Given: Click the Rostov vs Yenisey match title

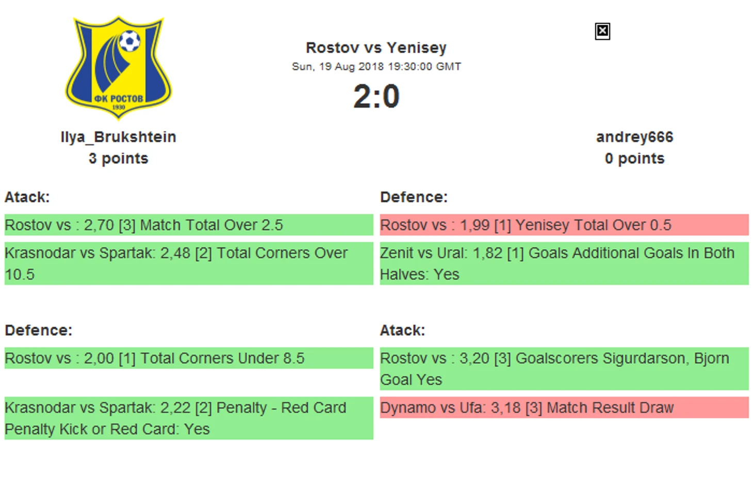Looking at the screenshot, I should click(x=376, y=47).
